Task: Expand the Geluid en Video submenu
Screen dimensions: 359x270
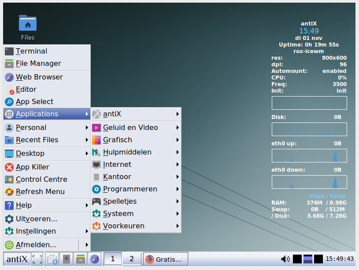Action: tap(130, 128)
